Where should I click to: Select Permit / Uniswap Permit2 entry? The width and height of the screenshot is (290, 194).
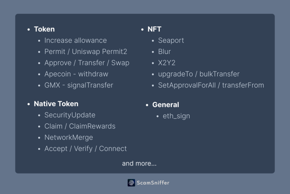click(x=86, y=51)
